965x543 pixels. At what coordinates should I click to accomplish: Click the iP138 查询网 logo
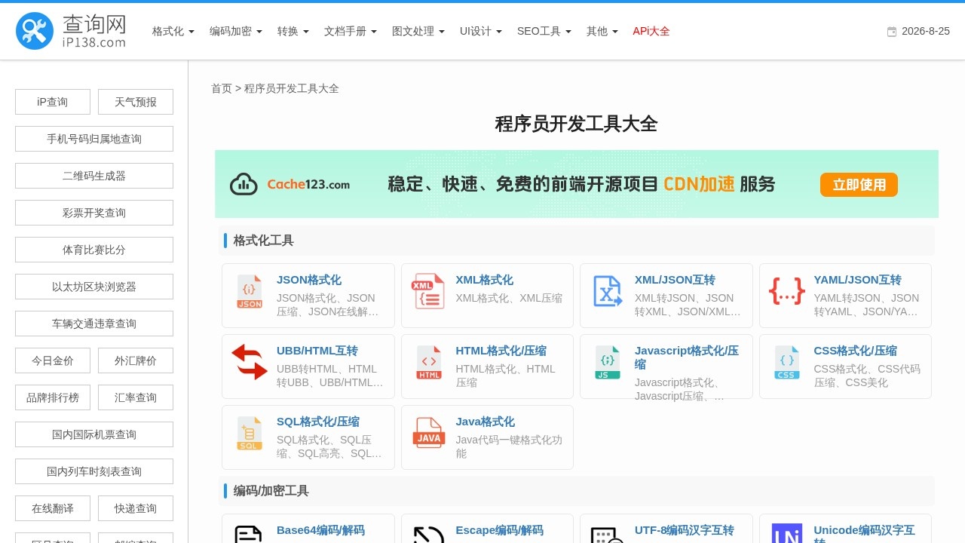[71, 31]
